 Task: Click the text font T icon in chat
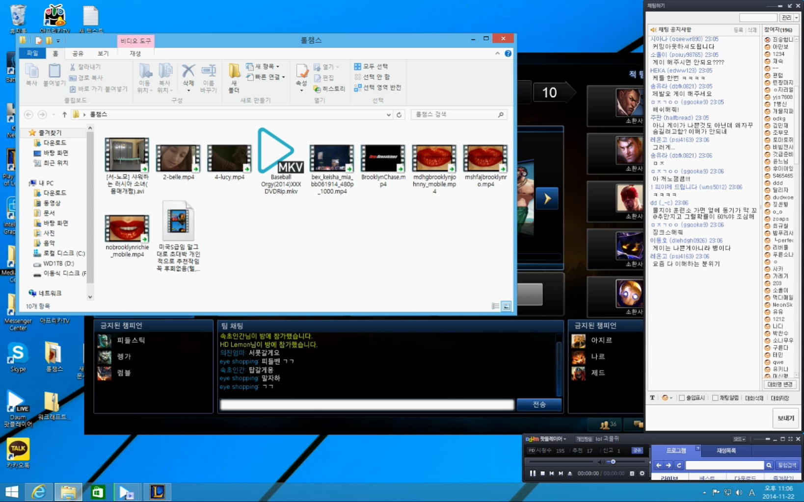coord(652,398)
